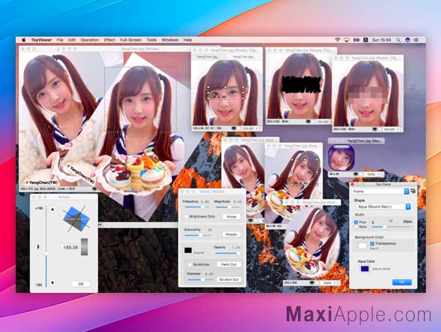Image resolution: width=441 pixels, height=332 pixels.
Task: Click the clock showing Sun 15:59
Action: [381, 40]
